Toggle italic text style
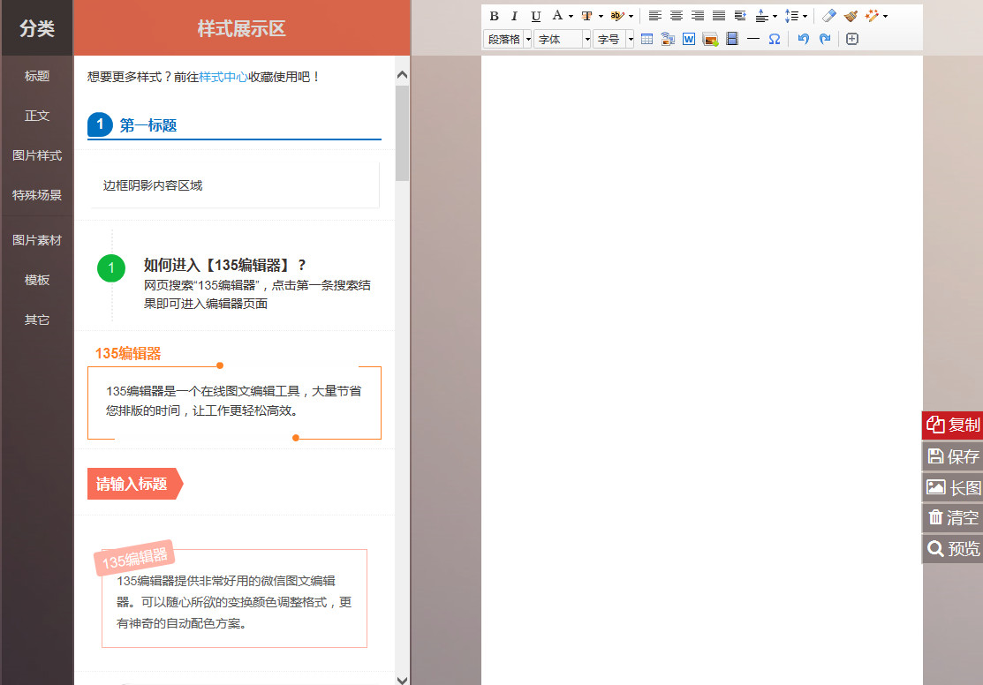Image resolution: width=983 pixels, height=685 pixels. (514, 15)
